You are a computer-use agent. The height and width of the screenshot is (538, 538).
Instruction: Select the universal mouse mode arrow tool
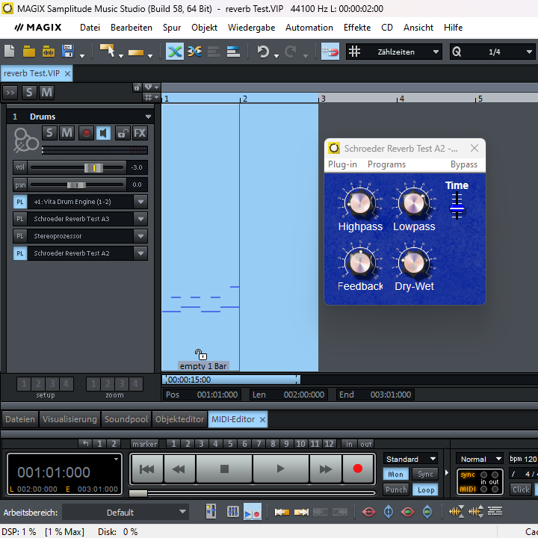coord(108,51)
